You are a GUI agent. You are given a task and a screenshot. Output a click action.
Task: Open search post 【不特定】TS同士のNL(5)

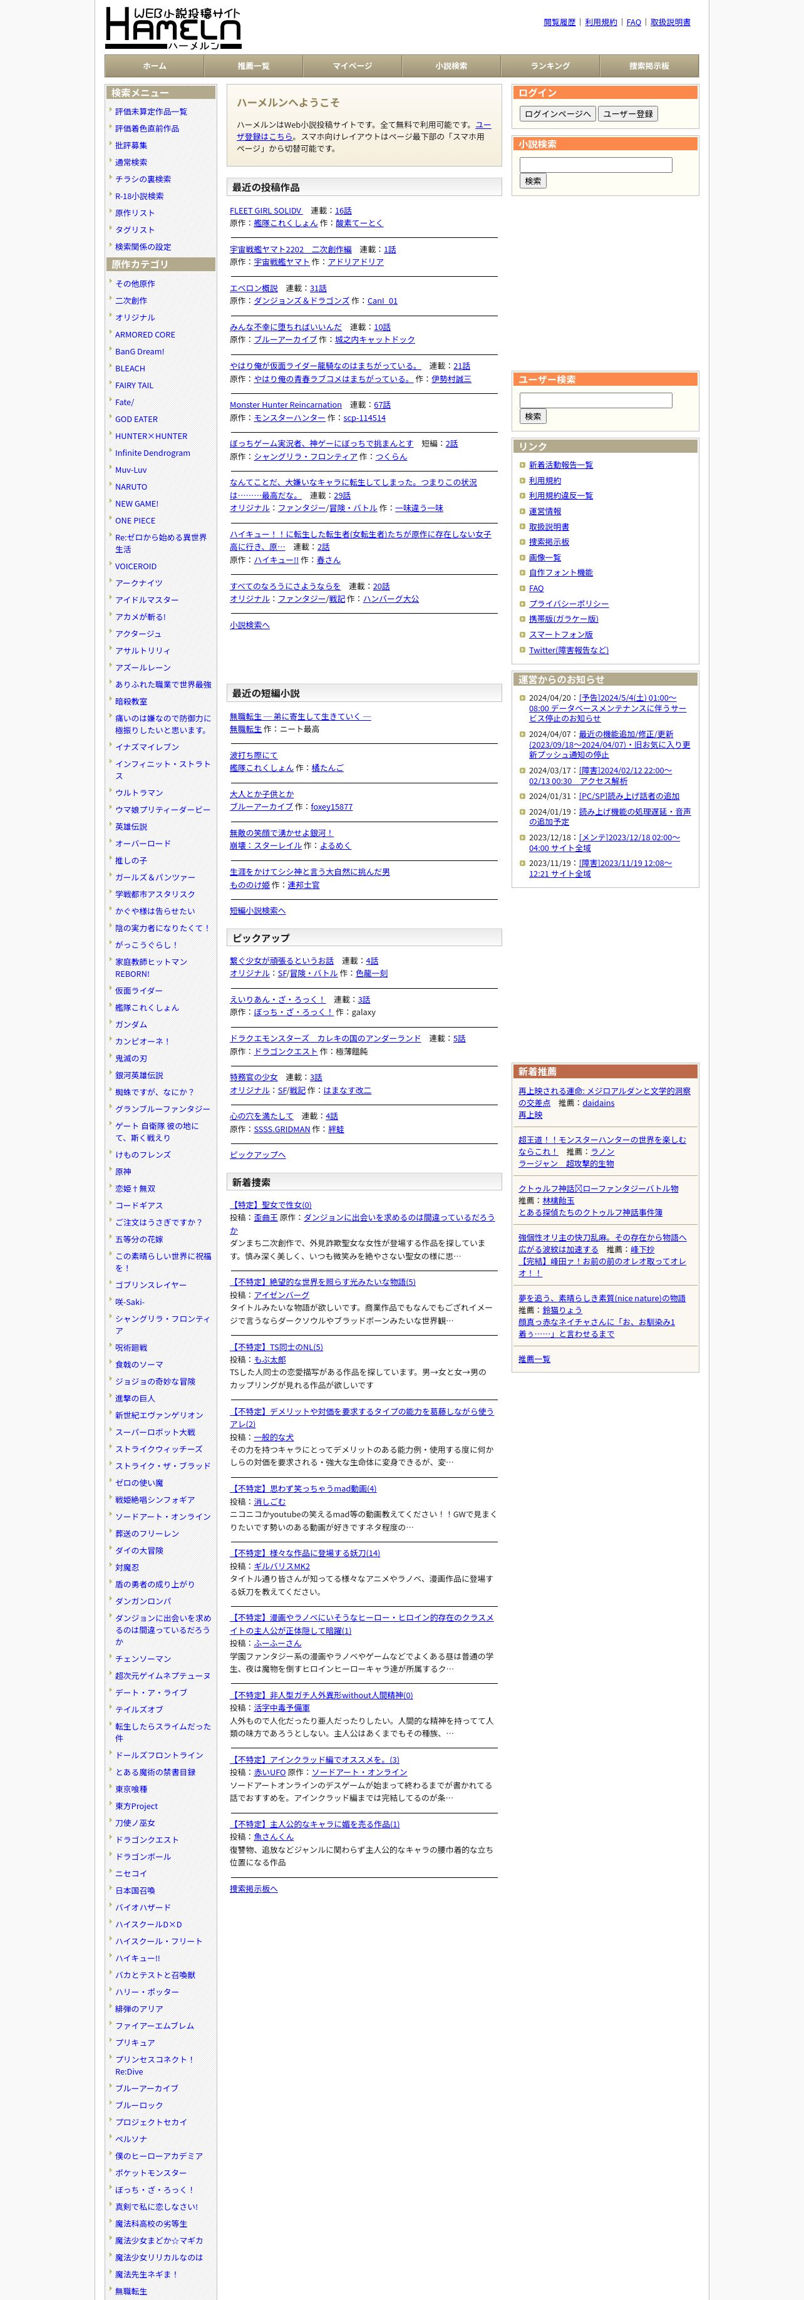pos(277,1348)
